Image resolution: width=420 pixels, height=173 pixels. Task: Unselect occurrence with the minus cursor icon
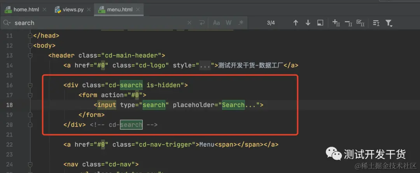(x=348, y=23)
